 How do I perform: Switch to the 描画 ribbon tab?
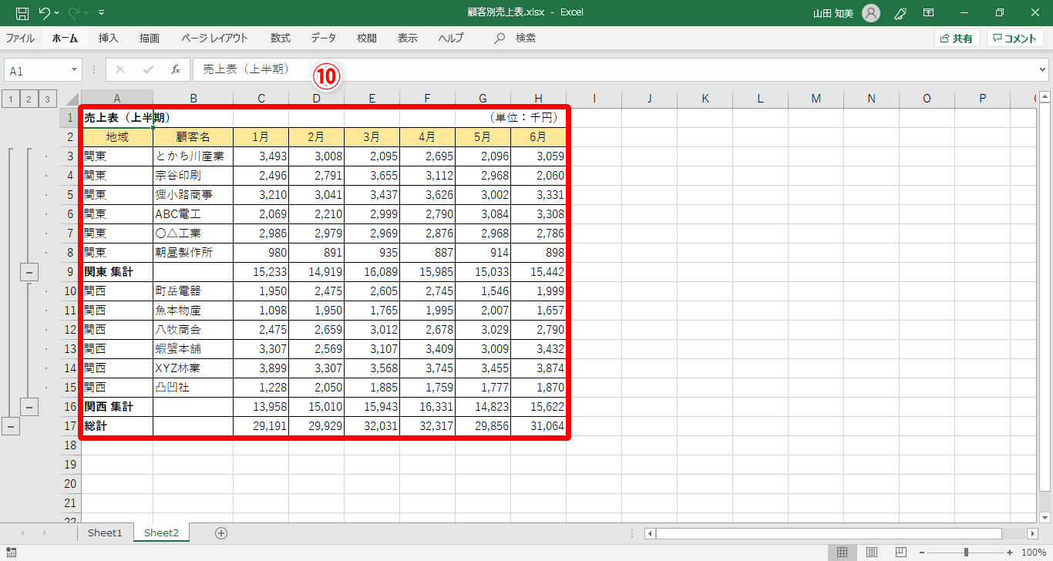pyautogui.click(x=150, y=38)
